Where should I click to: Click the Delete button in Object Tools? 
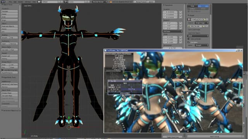point(9,29)
